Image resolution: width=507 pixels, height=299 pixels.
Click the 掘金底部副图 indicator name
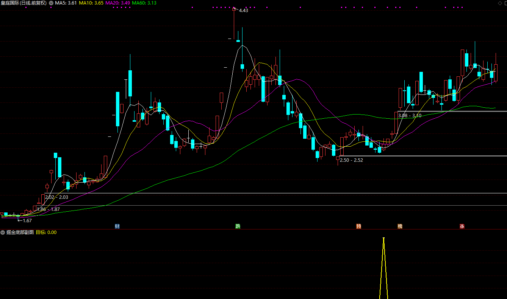pos(20,232)
